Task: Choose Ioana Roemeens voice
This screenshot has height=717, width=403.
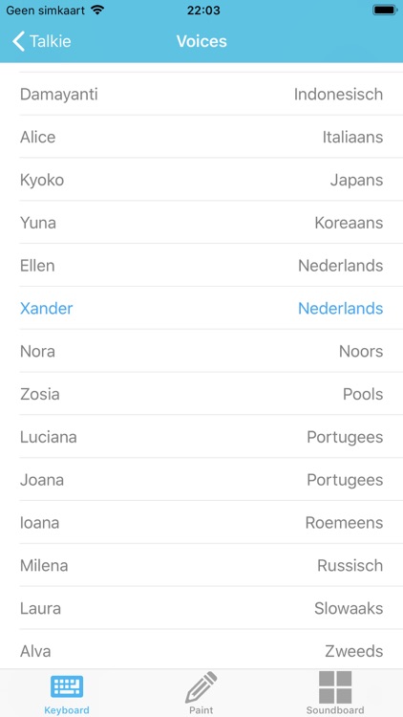Action: pyautogui.click(x=201, y=522)
